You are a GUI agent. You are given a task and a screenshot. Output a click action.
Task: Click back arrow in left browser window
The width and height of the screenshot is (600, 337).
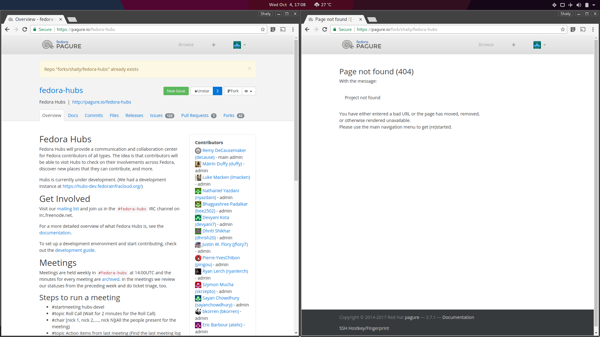[x=7, y=29]
